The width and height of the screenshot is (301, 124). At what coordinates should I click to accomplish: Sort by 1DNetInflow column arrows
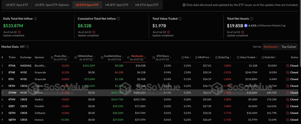(x=94, y=57)
